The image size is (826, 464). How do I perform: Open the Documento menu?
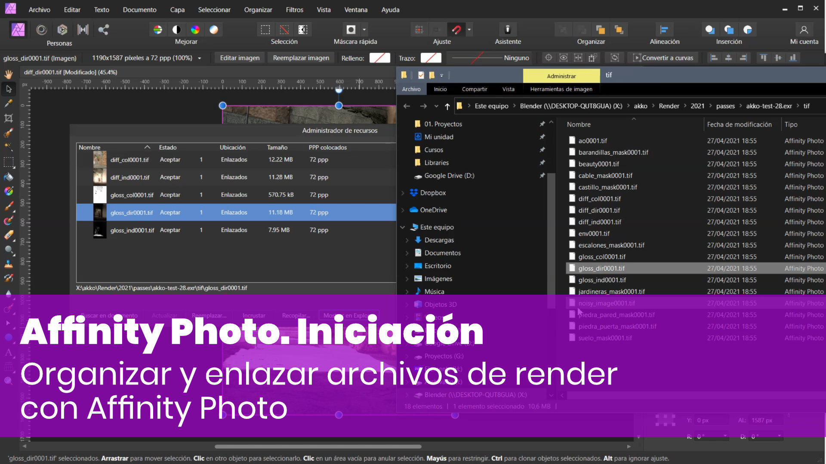[139, 9]
